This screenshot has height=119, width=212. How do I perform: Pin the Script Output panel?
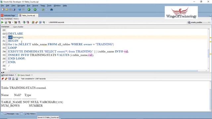coord(2,79)
